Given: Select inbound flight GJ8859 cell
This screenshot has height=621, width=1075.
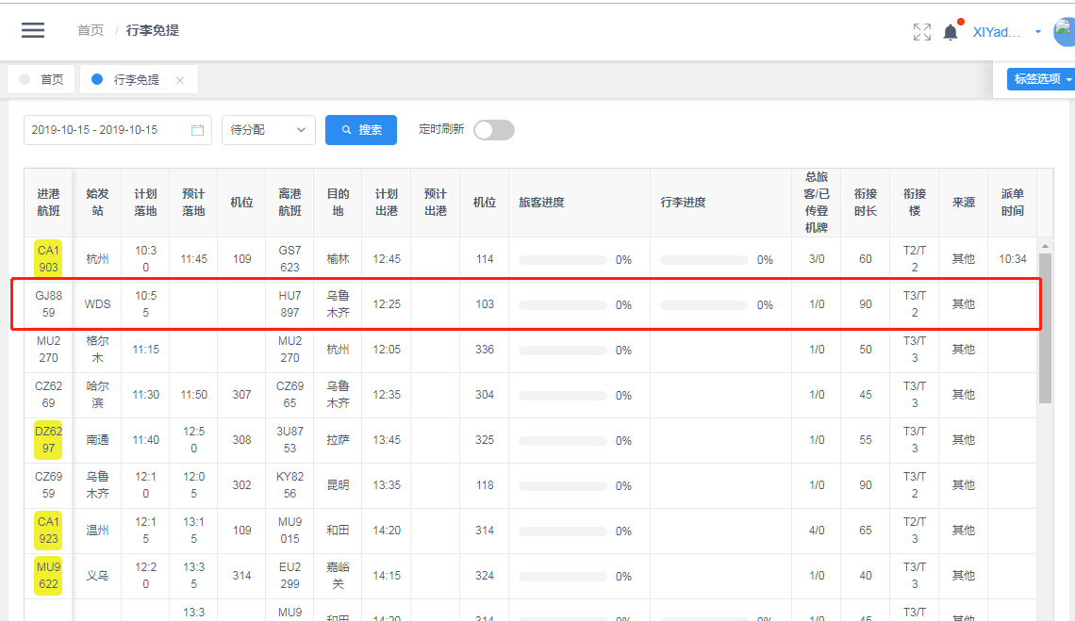Looking at the screenshot, I should [x=48, y=304].
